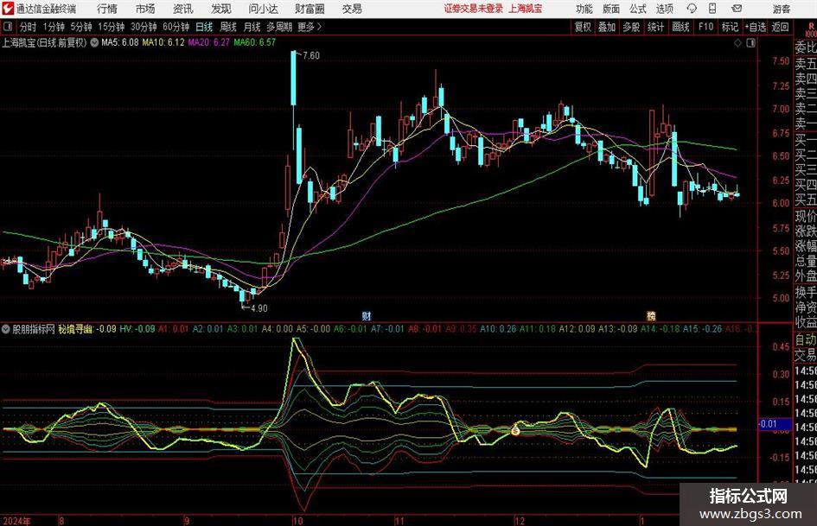This screenshot has width=817, height=526.
Task: Select the 日线 daily period tab
Action: 204,27
